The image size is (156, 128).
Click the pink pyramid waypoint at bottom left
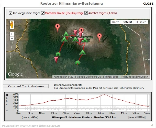pos(56,60)
